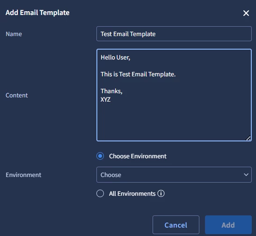Click the chevron arrow in the Environment field
The width and height of the screenshot is (256, 236).
pyautogui.click(x=246, y=175)
